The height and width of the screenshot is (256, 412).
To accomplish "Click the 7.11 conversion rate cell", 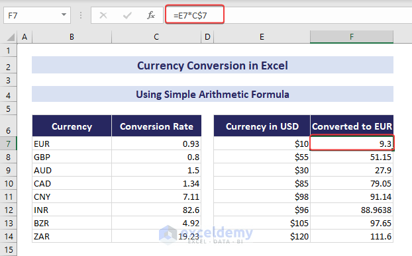I will [x=156, y=196].
